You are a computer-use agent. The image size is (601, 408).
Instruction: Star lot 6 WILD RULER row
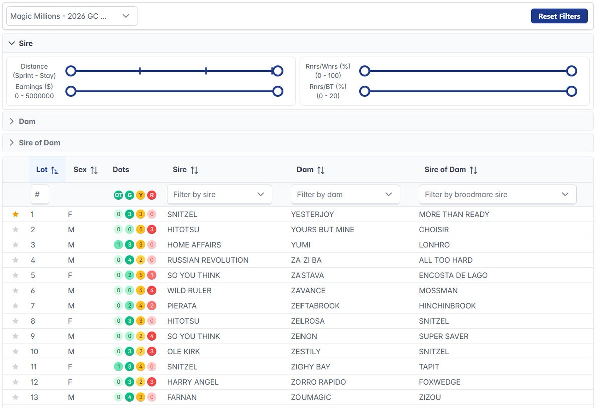click(x=15, y=291)
